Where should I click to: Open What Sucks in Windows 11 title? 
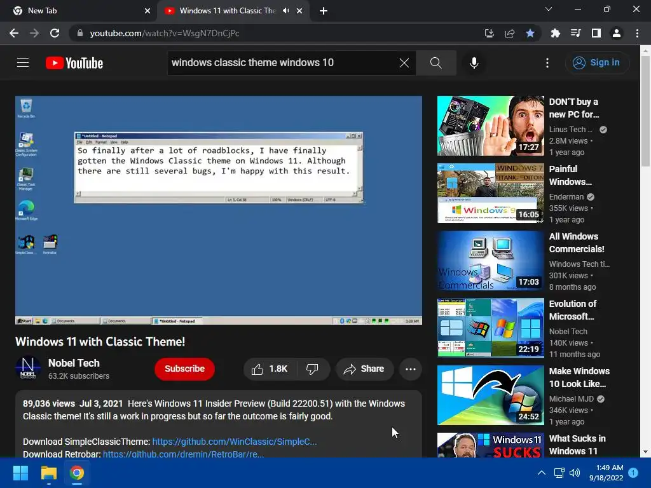click(x=577, y=445)
